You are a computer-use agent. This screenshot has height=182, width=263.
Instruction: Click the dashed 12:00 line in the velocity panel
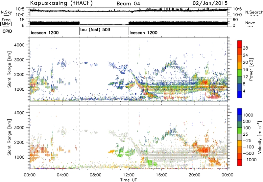click(x=129, y=137)
